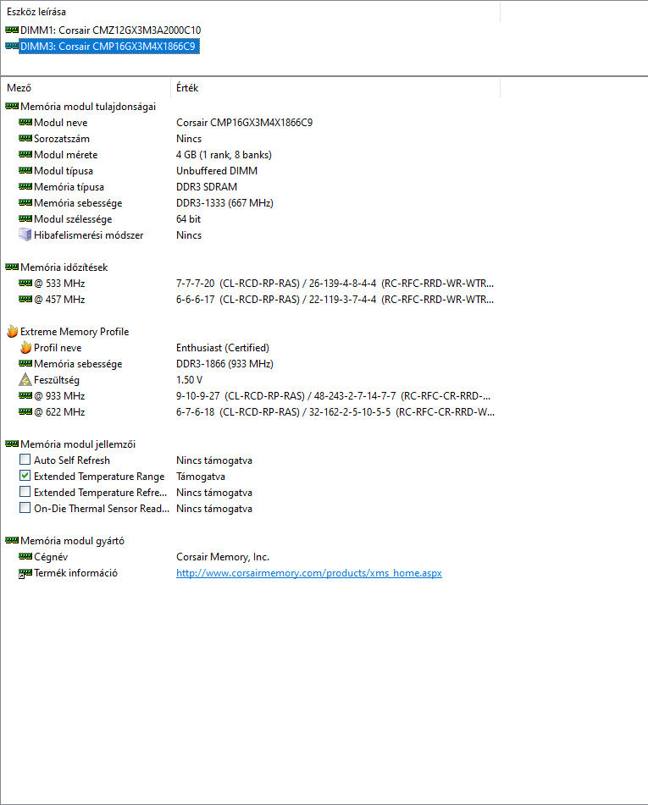Open the corsairmemory.com xms_home product link
The height and width of the screenshot is (805, 648).
coord(309,573)
